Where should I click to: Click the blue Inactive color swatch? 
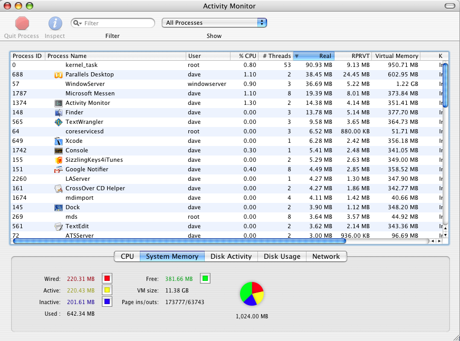click(x=107, y=301)
